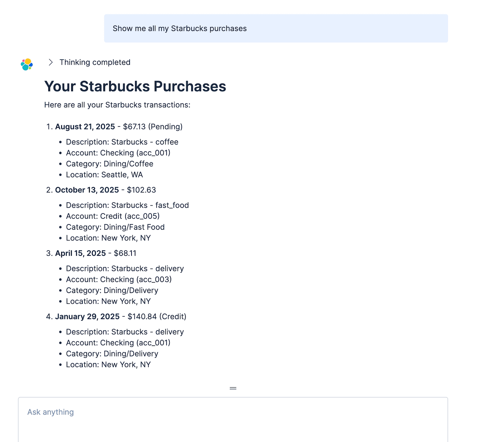
Task: Expand the Thinking completed chevron
Action: [x=51, y=62]
